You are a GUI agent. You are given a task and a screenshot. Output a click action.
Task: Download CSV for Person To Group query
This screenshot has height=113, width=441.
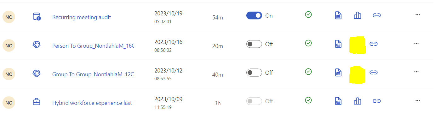pos(338,44)
